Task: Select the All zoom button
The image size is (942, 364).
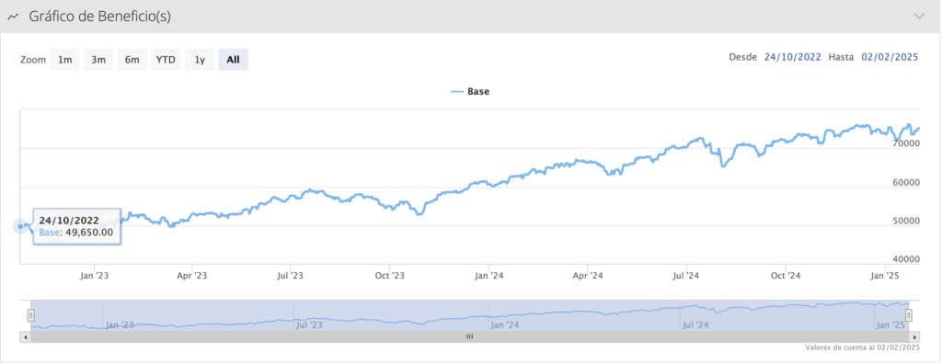Action: coord(233,60)
